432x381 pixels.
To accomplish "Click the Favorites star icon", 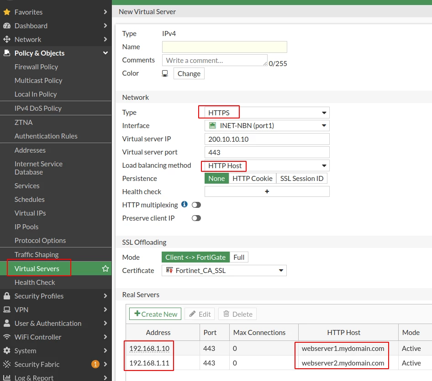I will tap(7, 12).
